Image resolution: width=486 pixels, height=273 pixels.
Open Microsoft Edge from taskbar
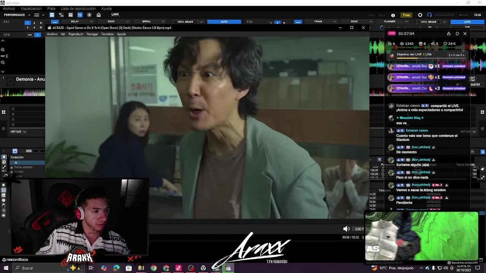(x=116, y=268)
